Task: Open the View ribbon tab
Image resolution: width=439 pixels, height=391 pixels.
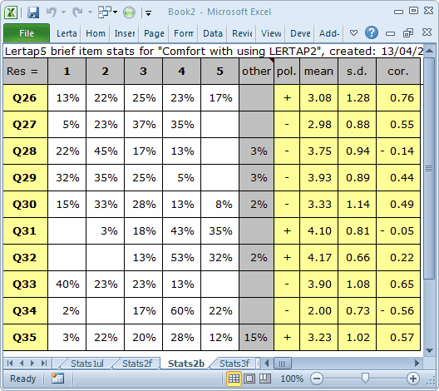Action: click(x=271, y=33)
